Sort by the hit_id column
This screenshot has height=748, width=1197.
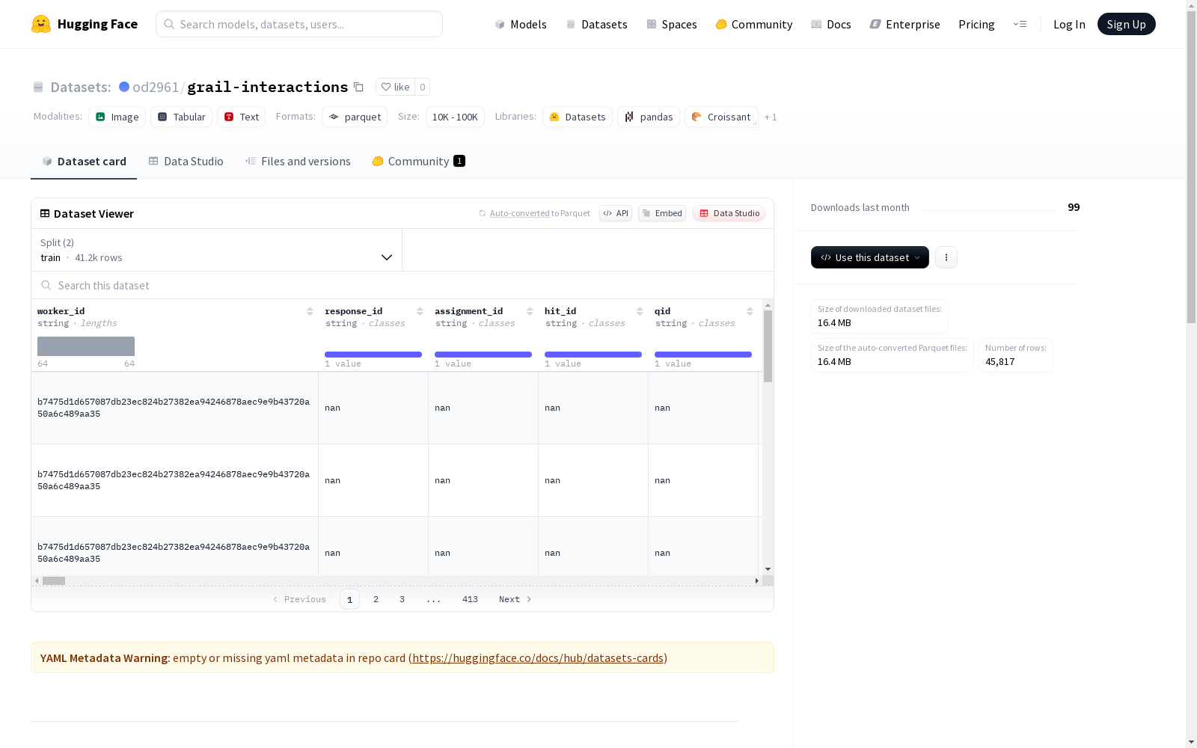[640, 311]
